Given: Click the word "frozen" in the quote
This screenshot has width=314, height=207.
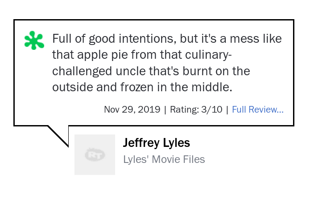Looking at the screenshot, I should [x=137, y=87].
